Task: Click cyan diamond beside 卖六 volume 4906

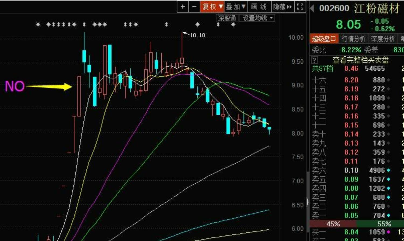Action: (388, 170)
